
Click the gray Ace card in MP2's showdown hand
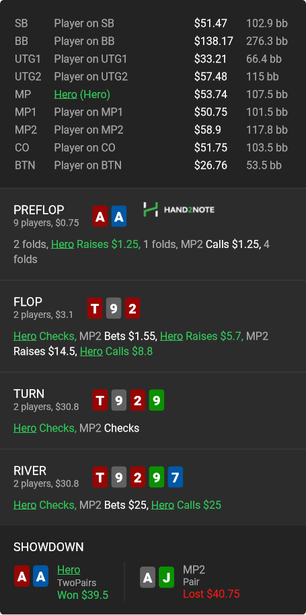tap(147, 577)
